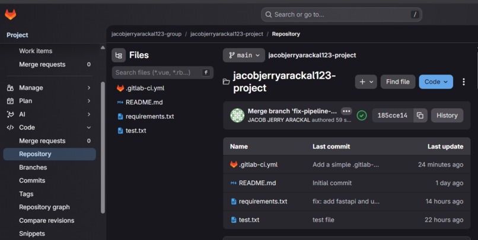Toggle the file tree browser icon
This screenshot has height=240, width=478.
pyautogui.click(x=119, y=56)
